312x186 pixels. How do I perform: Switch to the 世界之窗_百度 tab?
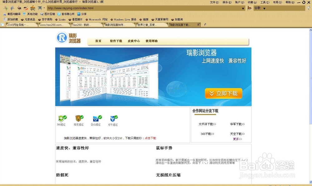152,25
